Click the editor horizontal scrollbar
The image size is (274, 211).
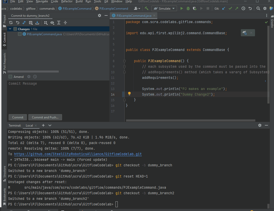pos(190,120)
